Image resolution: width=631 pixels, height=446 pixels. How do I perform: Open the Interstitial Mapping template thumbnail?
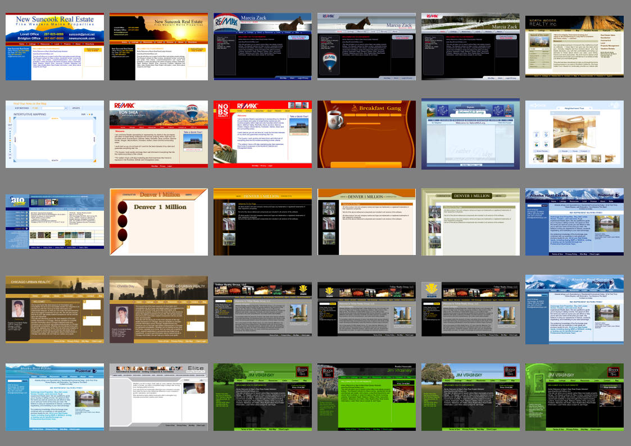point(55,134)
